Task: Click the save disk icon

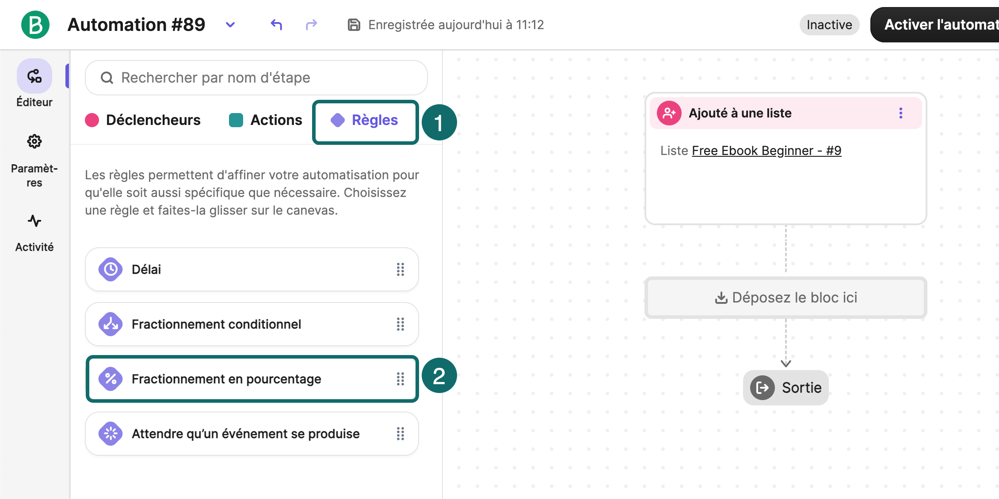Action: point(354,25)
